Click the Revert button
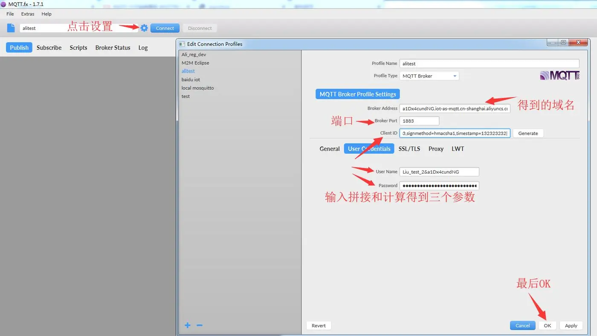This screenshot has width=597, height=336. (x=319, y=326)
